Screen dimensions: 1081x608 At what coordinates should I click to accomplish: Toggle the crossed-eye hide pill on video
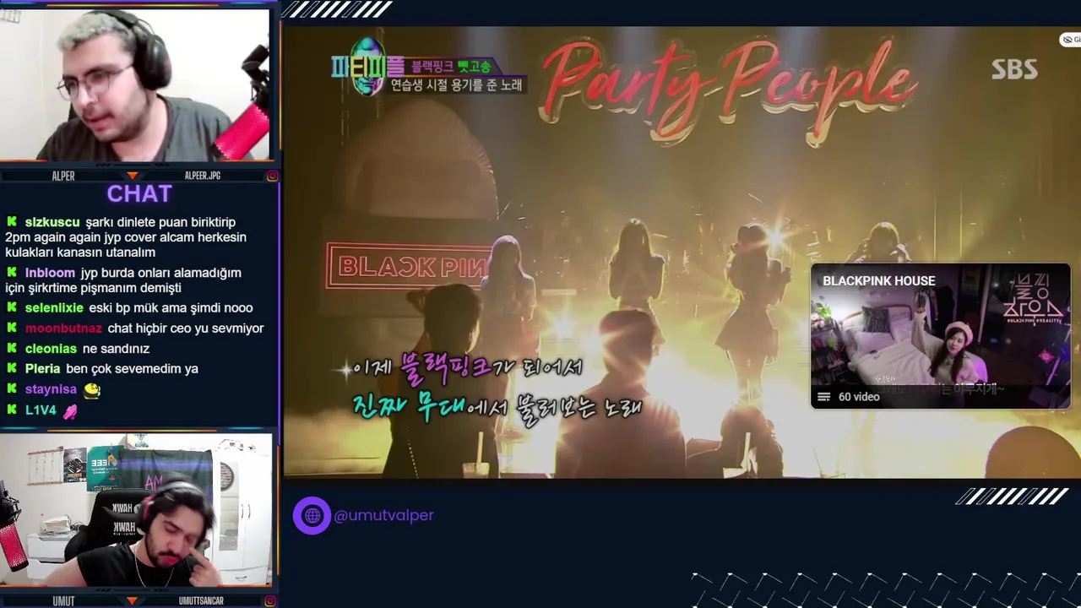point(1071,40)
